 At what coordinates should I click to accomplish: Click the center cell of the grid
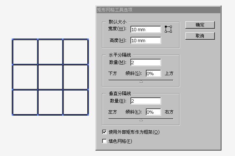(50, 77)
